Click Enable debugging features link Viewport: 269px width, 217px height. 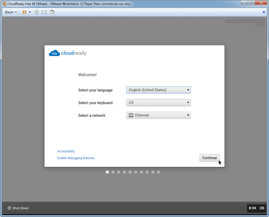tap(76, 158)
